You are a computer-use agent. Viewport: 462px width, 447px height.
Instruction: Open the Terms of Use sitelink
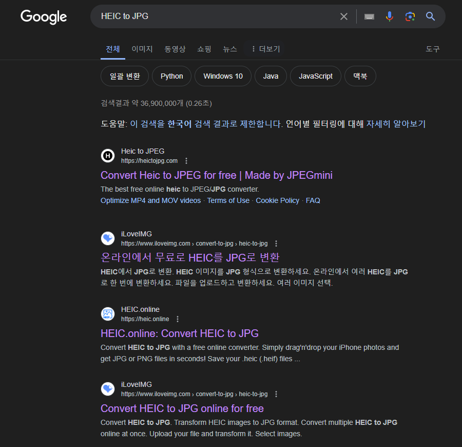click(228, 200)
